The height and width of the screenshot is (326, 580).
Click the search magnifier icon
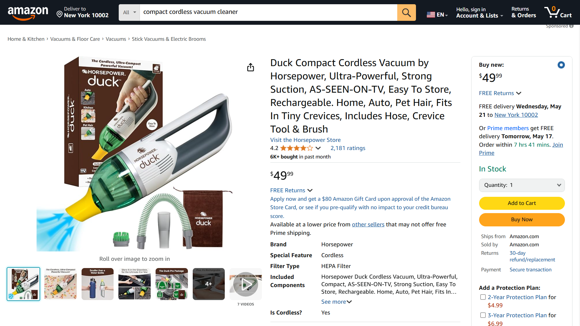[x=406, y=12]
